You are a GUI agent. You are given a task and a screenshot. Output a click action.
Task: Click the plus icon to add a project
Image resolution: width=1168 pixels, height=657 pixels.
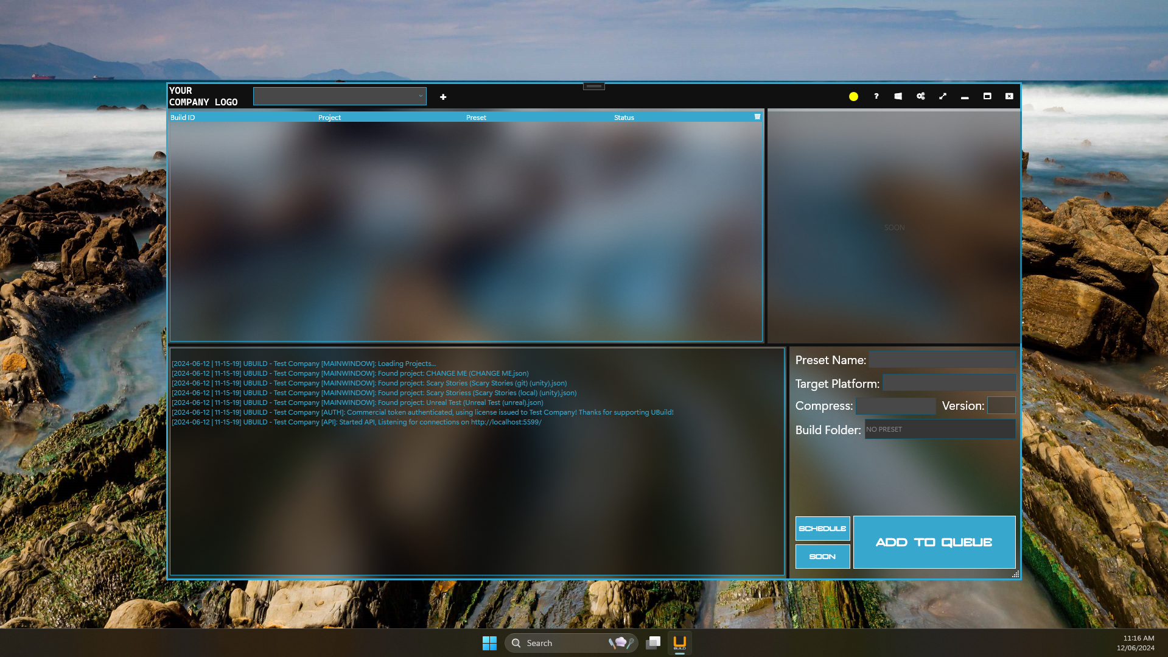point(443,97)
